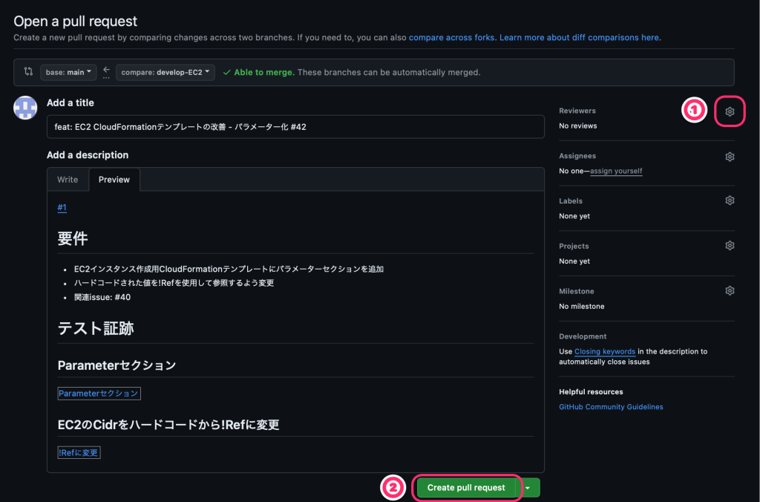Click the assign yourself link

pyautogui.click(x=616, y=171)
